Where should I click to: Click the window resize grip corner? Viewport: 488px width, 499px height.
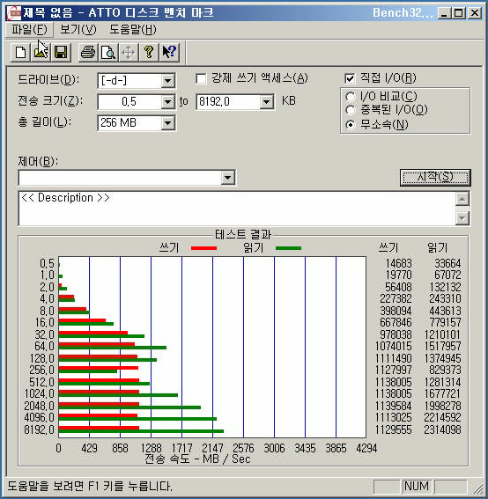tap(477, 488)
